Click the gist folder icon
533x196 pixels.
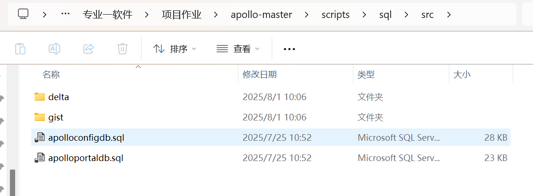tap(40, 117)
